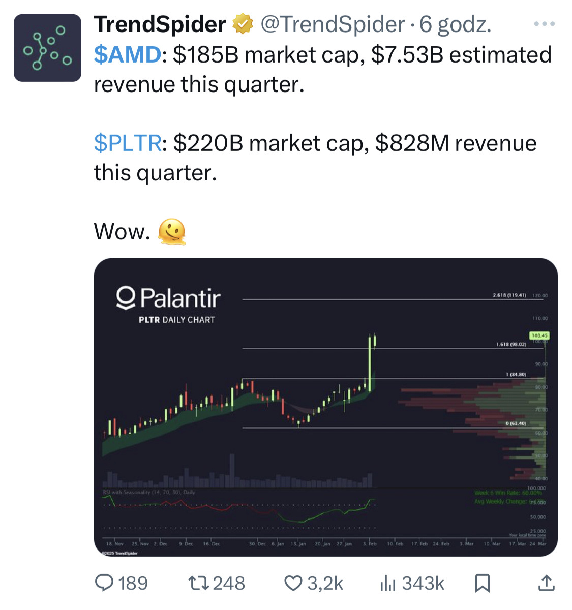Like the tweet with the heart icon

coord(293,583)
